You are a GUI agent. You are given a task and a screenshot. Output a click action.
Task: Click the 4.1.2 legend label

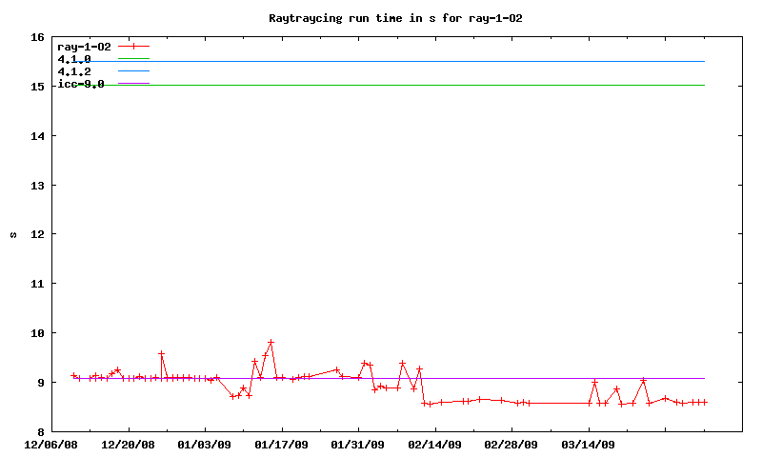pos(74,71)
